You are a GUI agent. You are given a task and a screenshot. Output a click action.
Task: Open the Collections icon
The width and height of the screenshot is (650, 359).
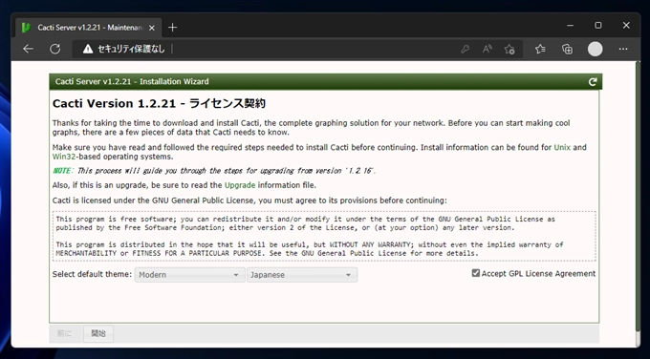567,50
